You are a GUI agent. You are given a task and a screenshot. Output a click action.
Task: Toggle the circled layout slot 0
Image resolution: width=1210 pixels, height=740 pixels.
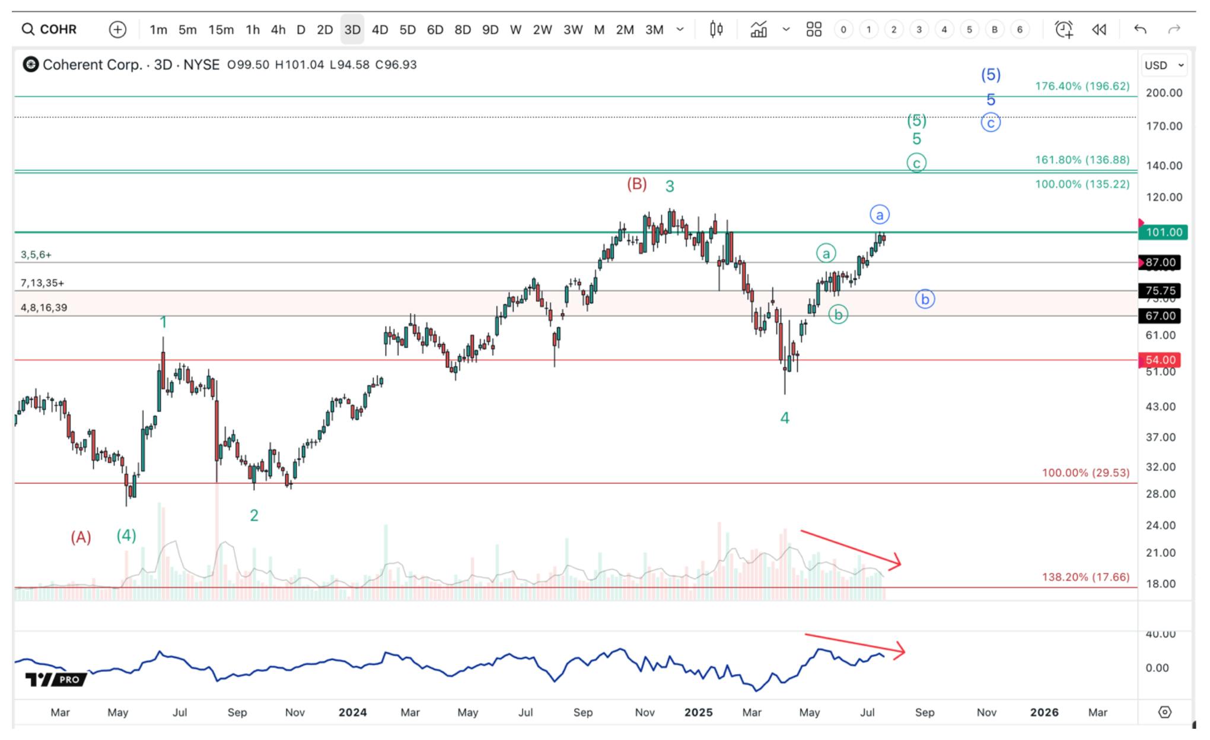(843, 29)
